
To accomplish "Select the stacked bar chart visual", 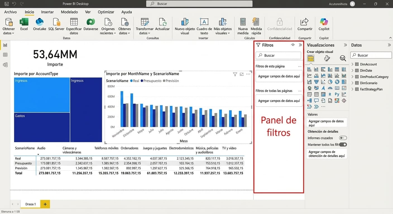I will [x=309, y=69].
